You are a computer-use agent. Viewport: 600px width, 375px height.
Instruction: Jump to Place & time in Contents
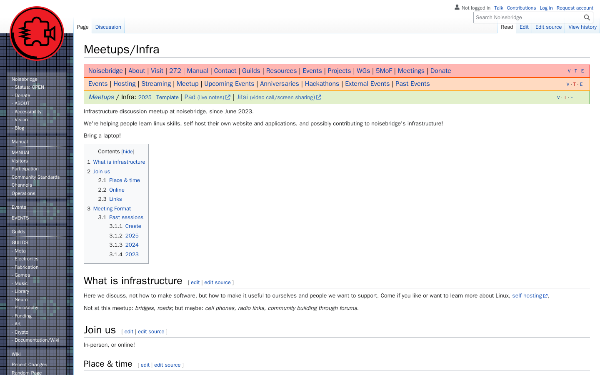124,180
